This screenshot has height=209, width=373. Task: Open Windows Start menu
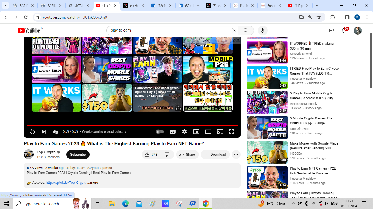[x=7, y=204]
